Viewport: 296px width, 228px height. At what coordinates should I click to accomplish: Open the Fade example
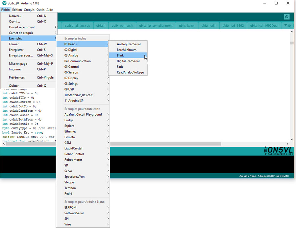[x=128, y=67]
